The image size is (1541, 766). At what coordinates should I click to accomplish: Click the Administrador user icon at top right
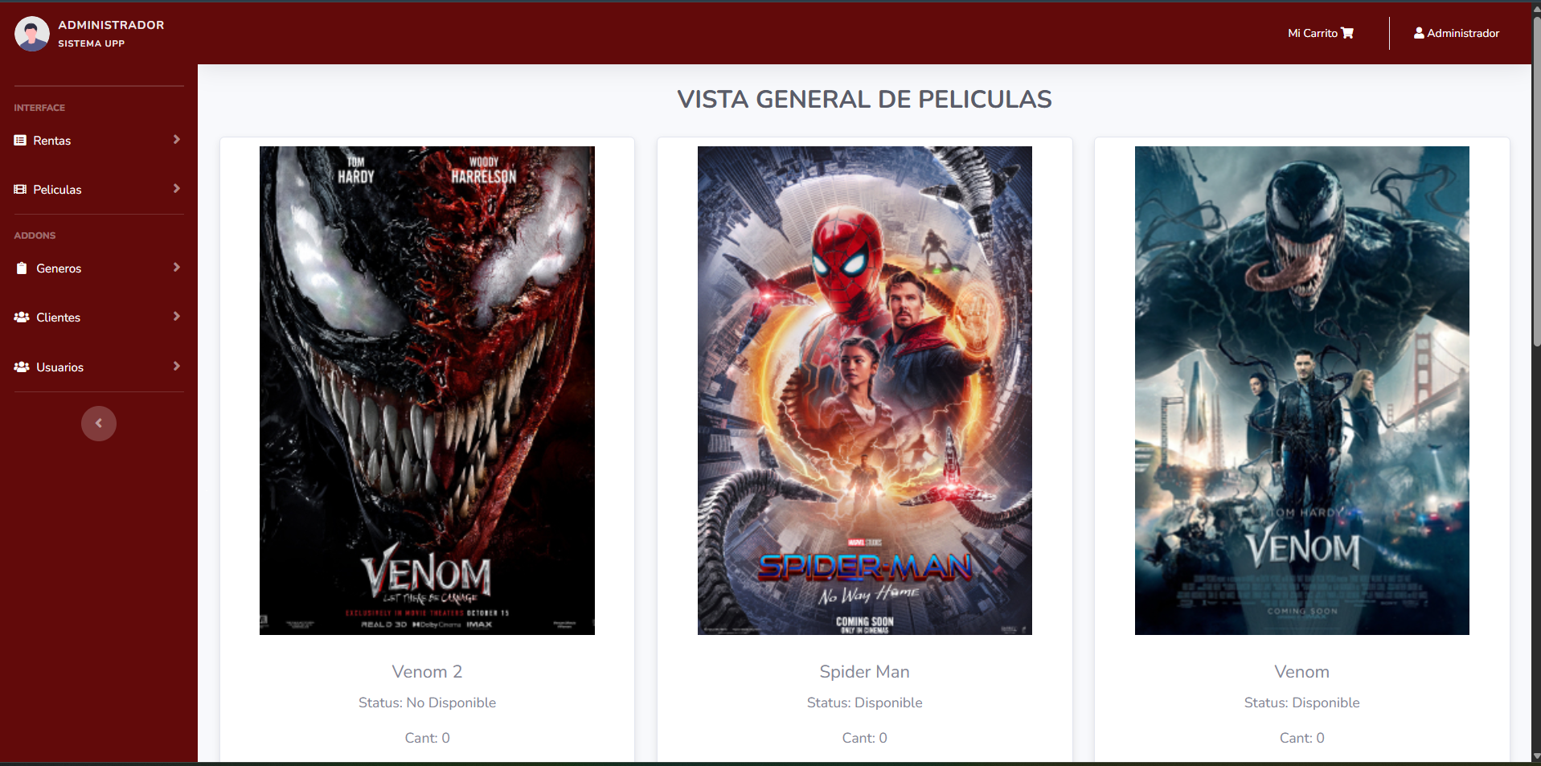tap(1419, 33)
